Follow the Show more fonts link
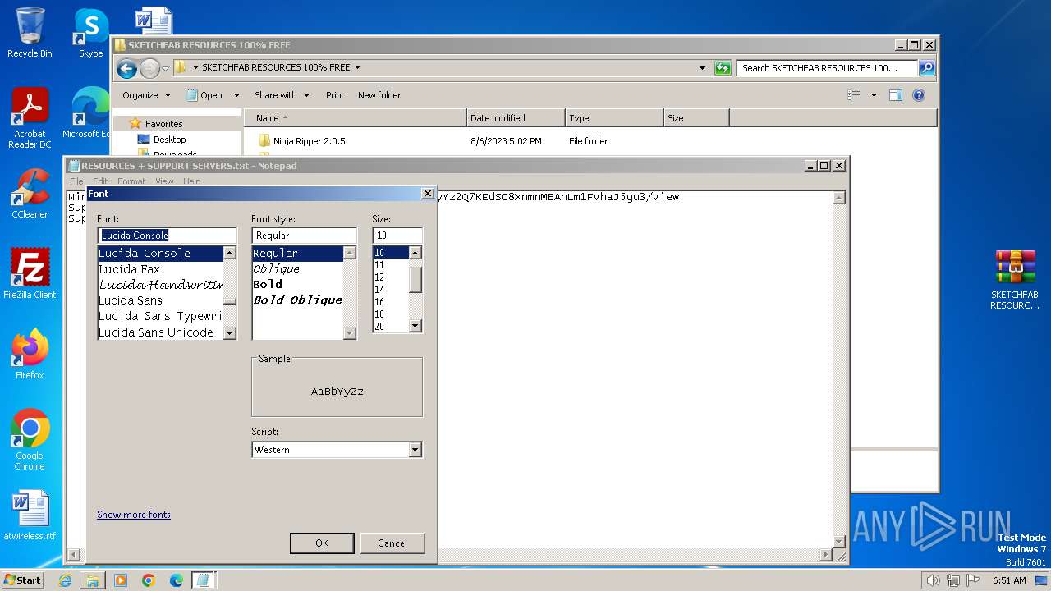 (x=134, y=515)
